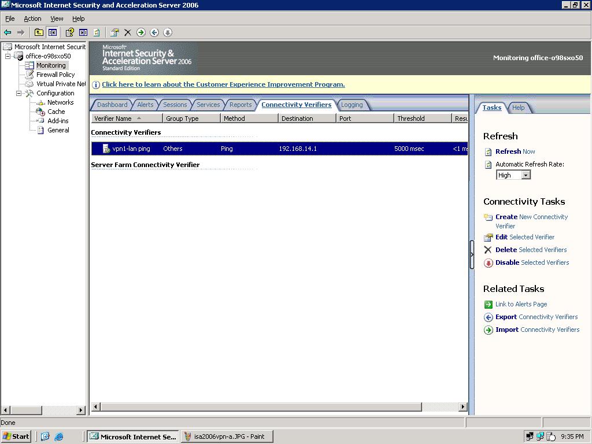Click Disable Selected Verifiers link
This screenshot has width=592, height=444.
pos(532,263)
